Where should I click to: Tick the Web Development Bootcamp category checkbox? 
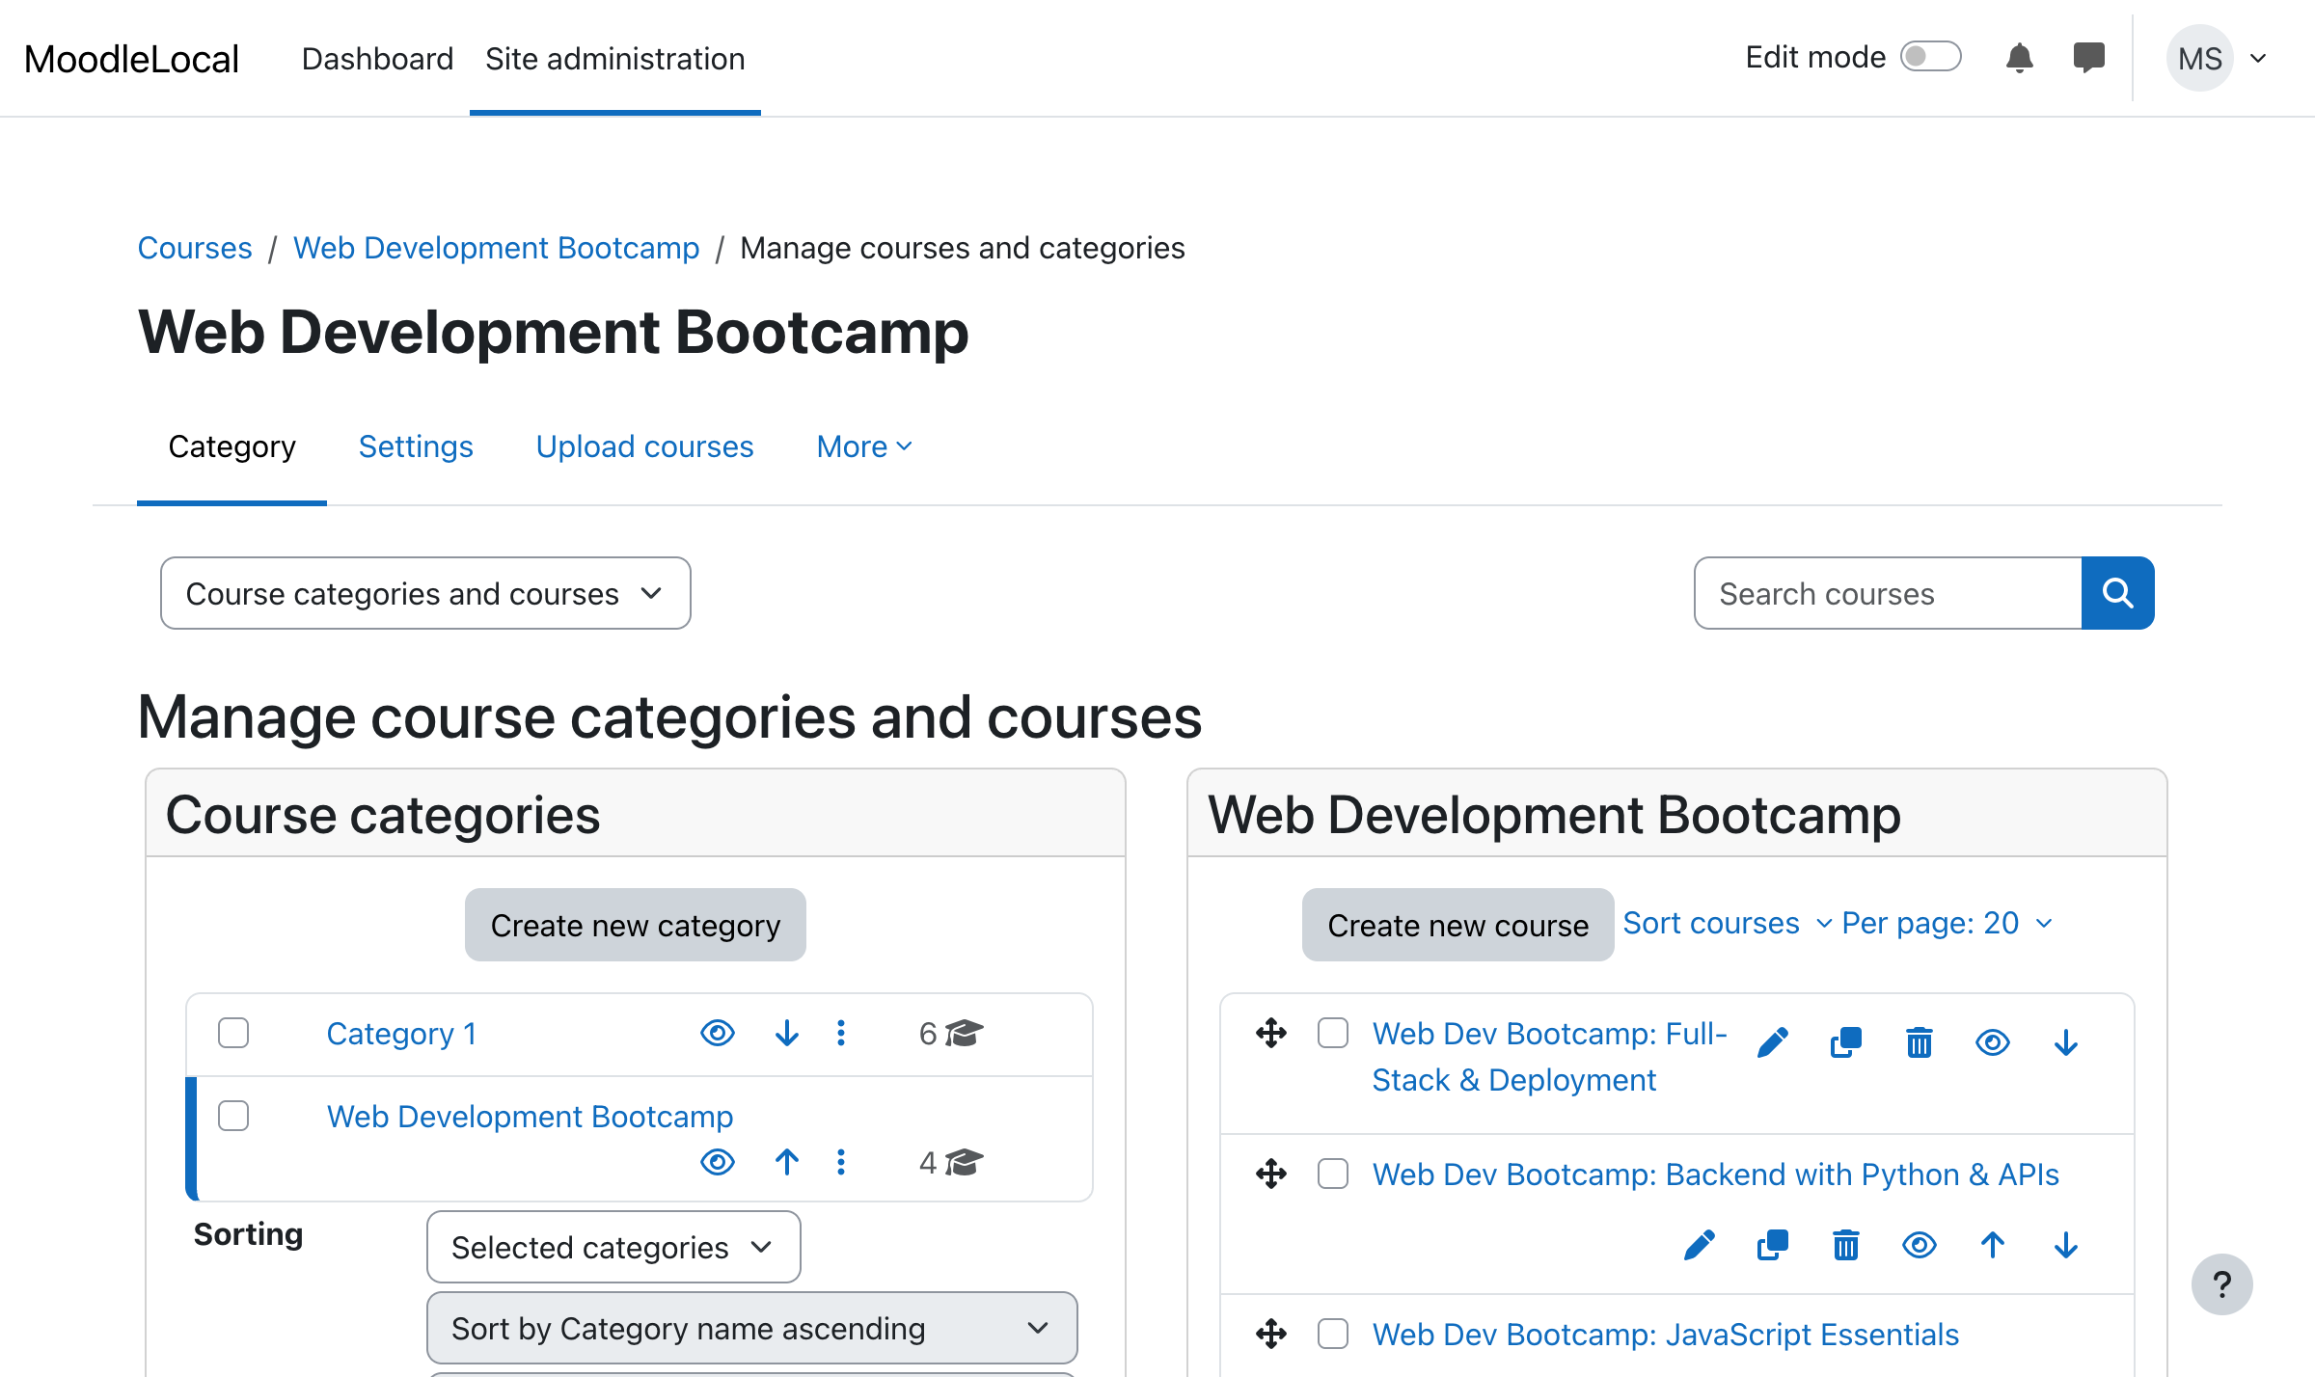click(233, 1116)
